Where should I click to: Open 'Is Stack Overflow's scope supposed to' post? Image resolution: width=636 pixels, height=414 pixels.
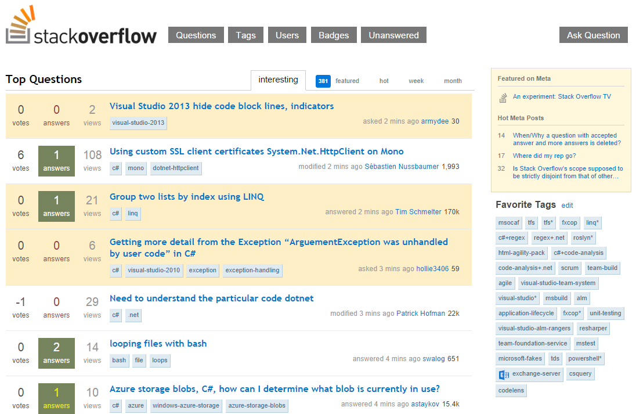(568, 172)
